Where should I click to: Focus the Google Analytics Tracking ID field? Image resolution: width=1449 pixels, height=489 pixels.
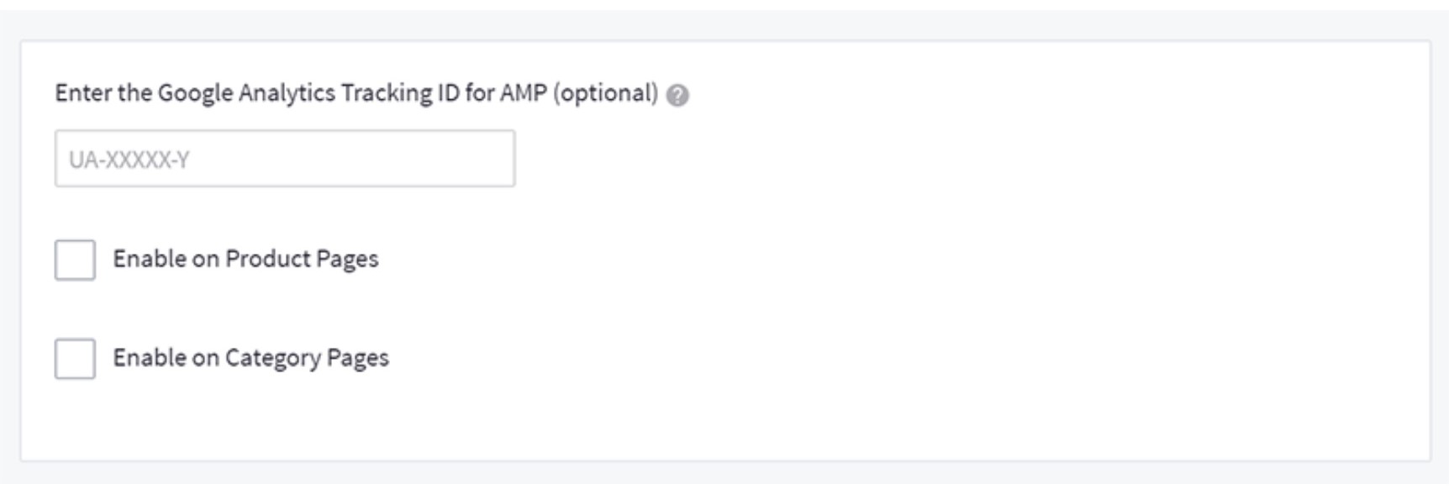click(285, 159)
